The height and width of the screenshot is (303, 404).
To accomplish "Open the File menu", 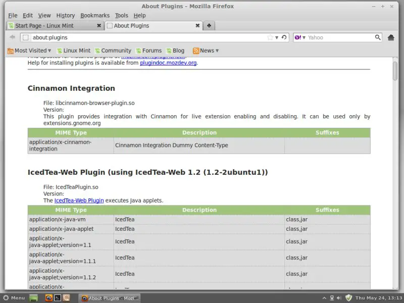I will tap(13, 16).
